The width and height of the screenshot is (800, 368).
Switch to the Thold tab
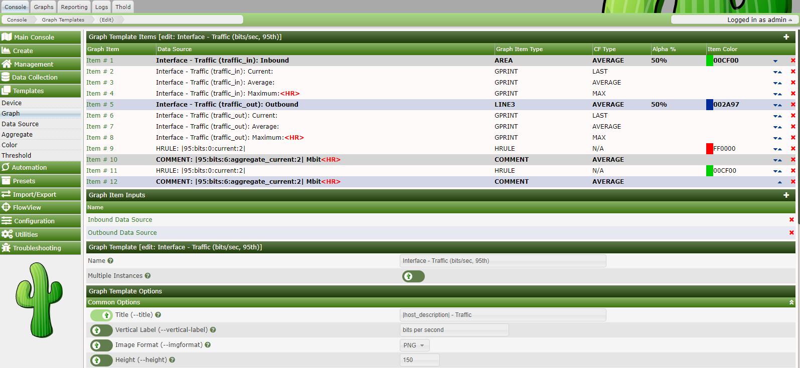point(123,7)
